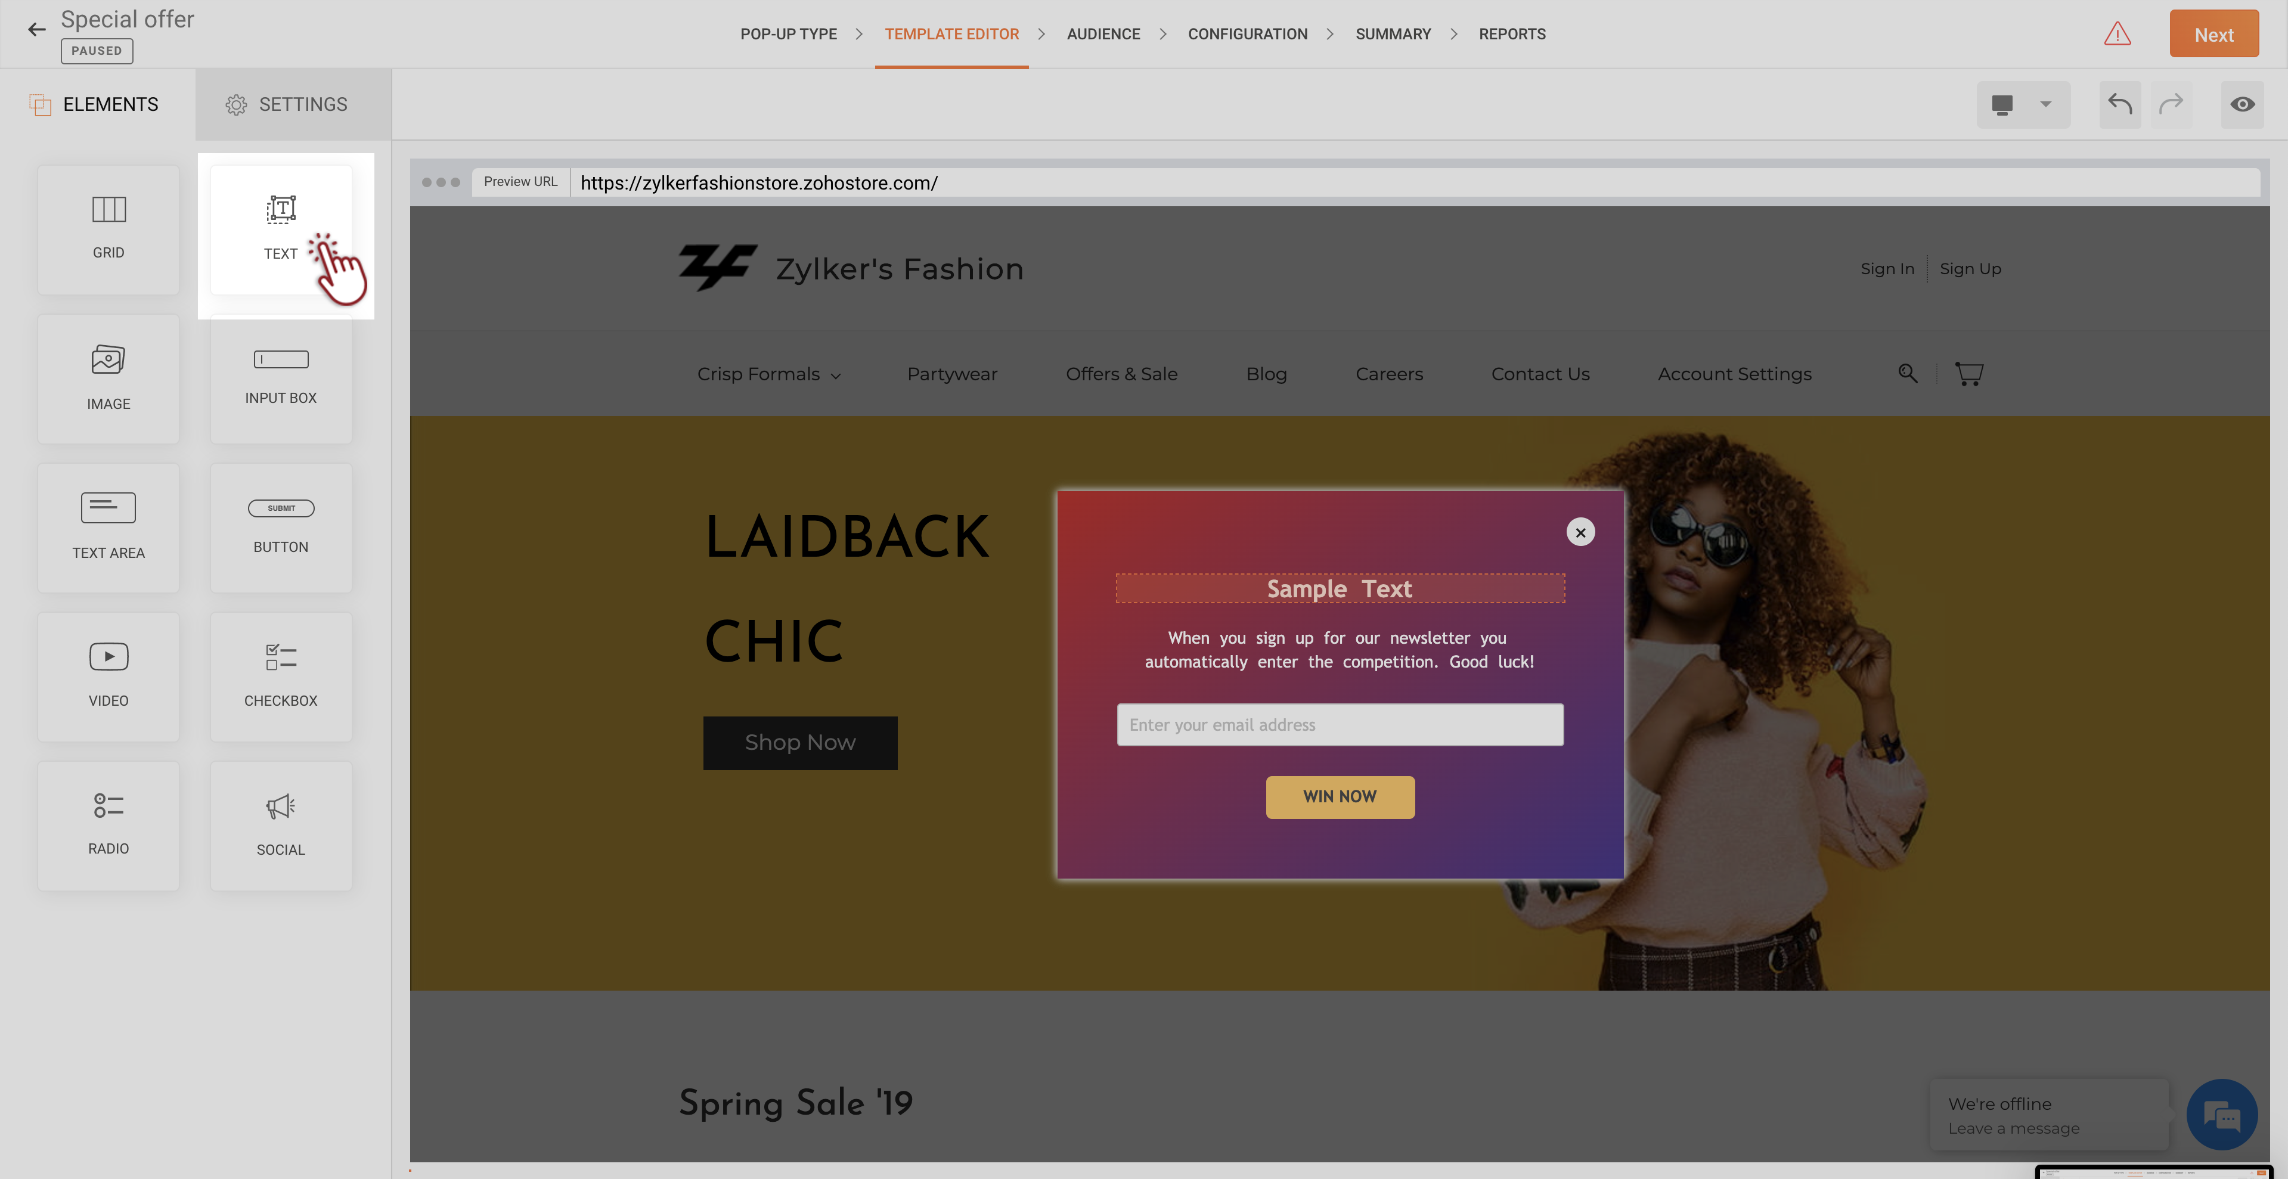Click the email address input field

tap(1340, 724)
